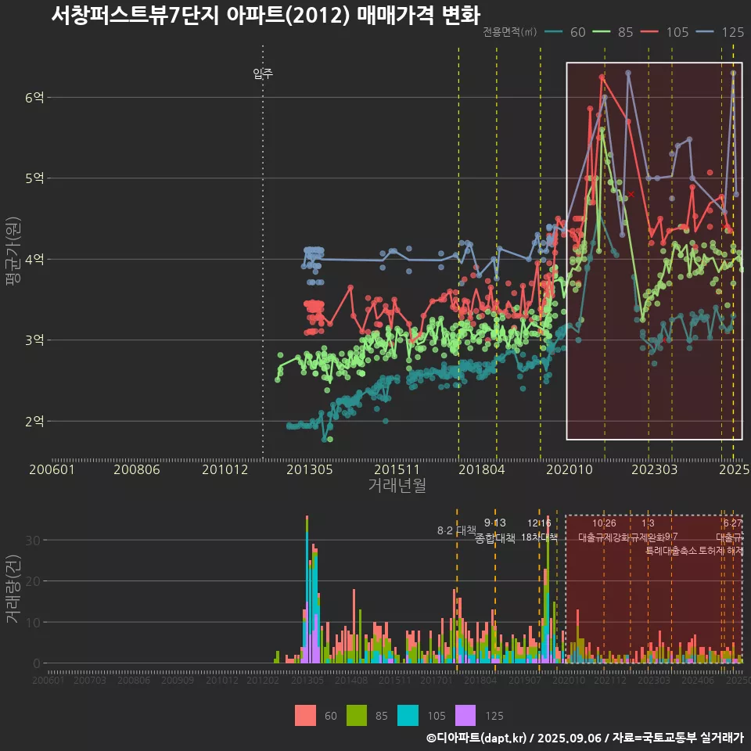Image resolution: width=751 pixels, height=751 pixels.
Task: Click the 토허제 해제 annotation text
Action: coord(721,551)
